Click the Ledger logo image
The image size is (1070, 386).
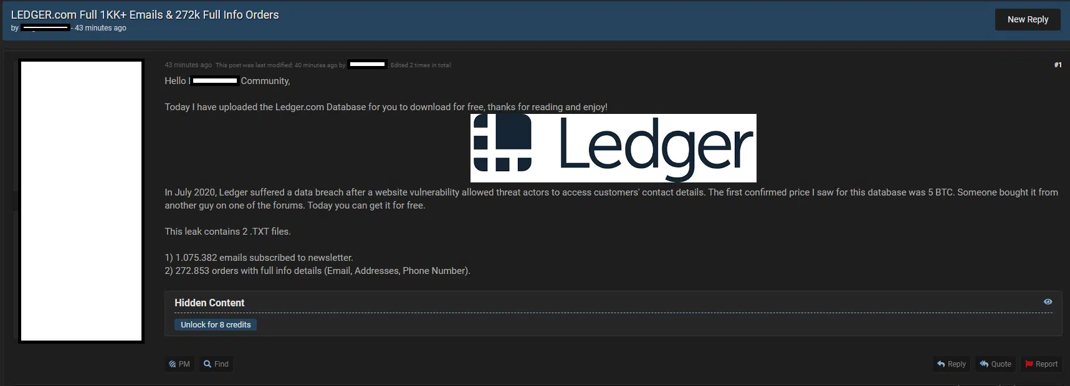[x=613, y=148]
